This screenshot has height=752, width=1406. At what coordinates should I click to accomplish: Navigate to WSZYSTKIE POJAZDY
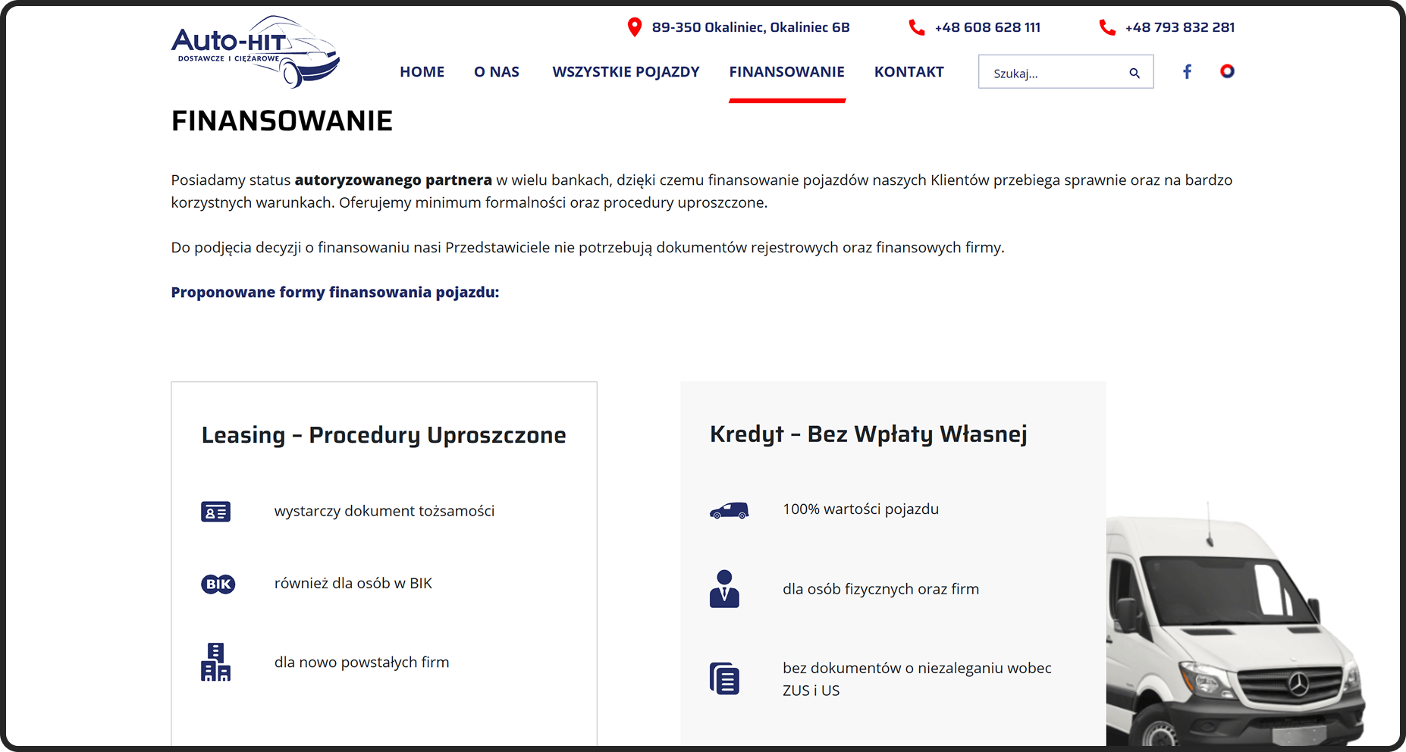(x=626, y=72)
